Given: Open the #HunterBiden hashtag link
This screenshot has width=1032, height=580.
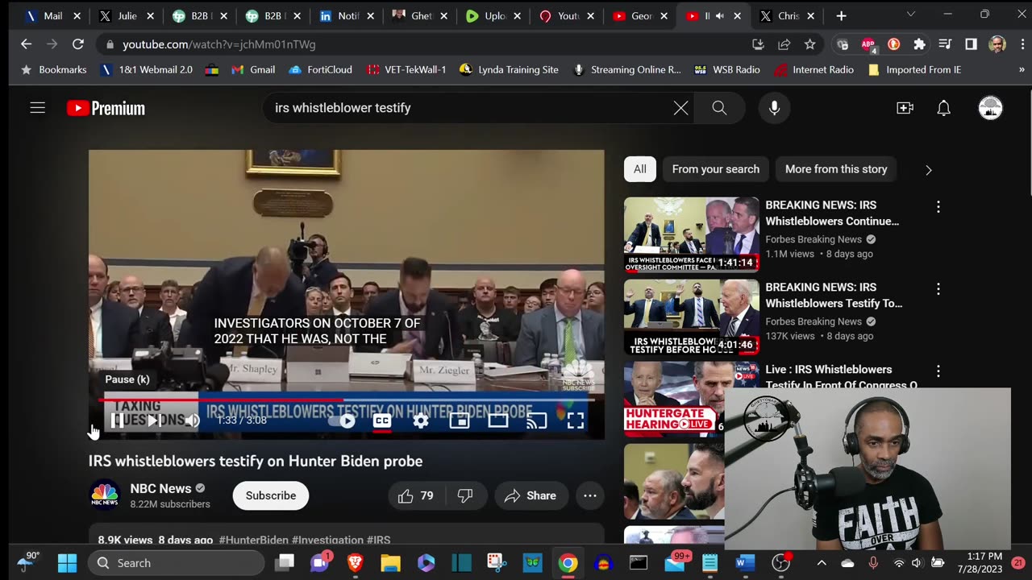Looking at the screenshot, I should click(253, 540).
